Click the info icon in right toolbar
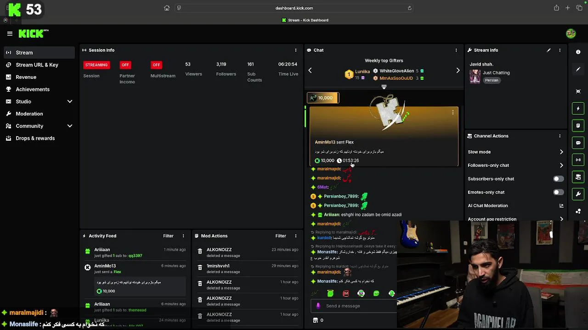 pos(578,52)
